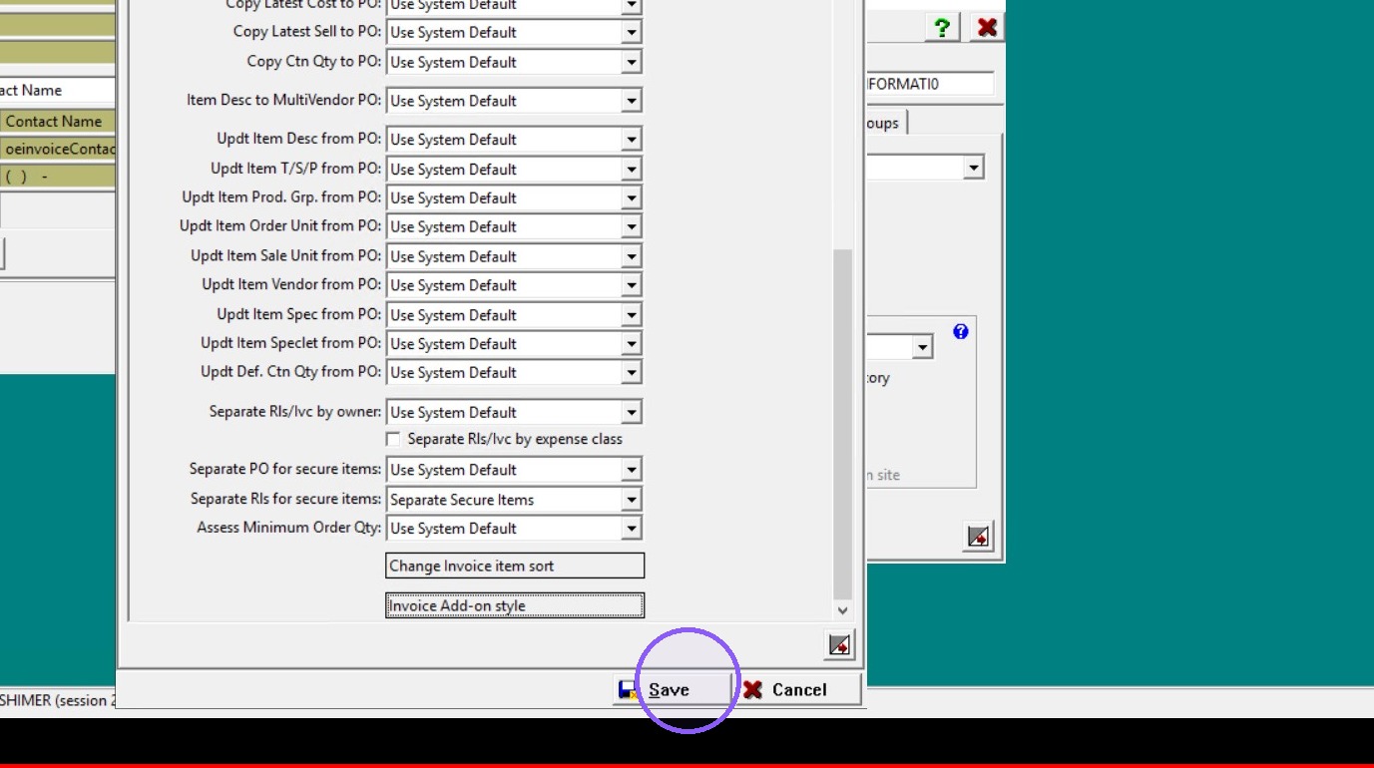
Task: Click the oeinvoiceContac table cell
Action: [x=58, y=149]
